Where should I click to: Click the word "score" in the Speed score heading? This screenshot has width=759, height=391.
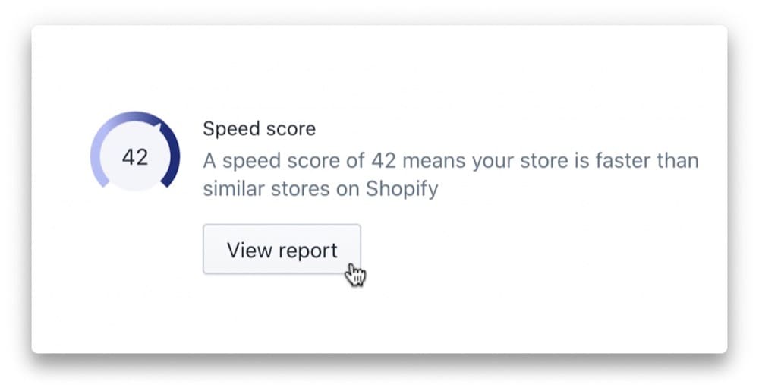289,129
